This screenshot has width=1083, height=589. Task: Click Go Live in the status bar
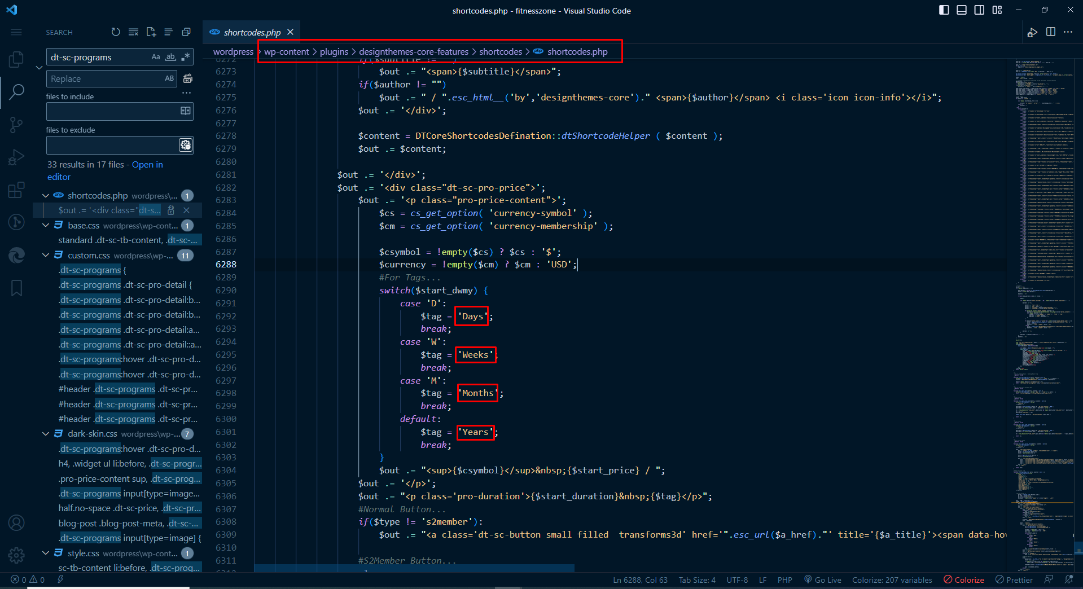click(x=823, y=580)
